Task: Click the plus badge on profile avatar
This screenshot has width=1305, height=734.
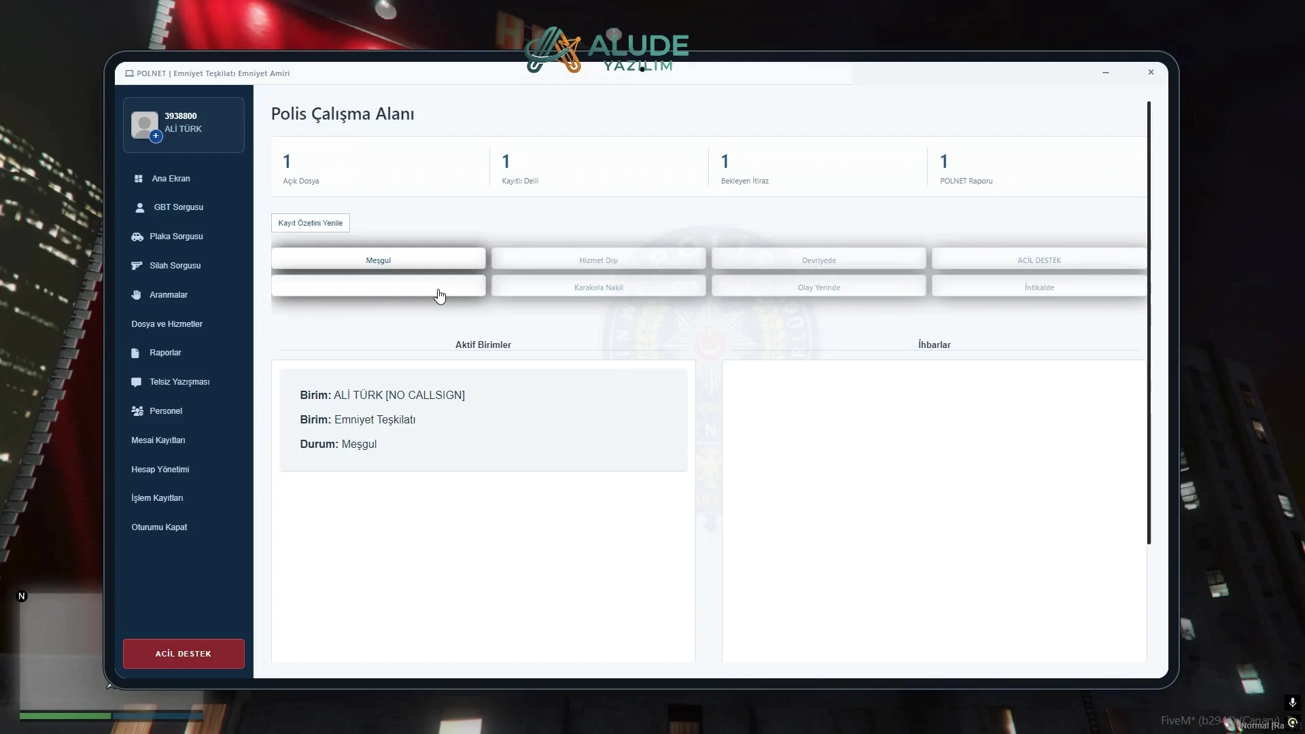Action: pyautogui.click(x=156, y=136)
